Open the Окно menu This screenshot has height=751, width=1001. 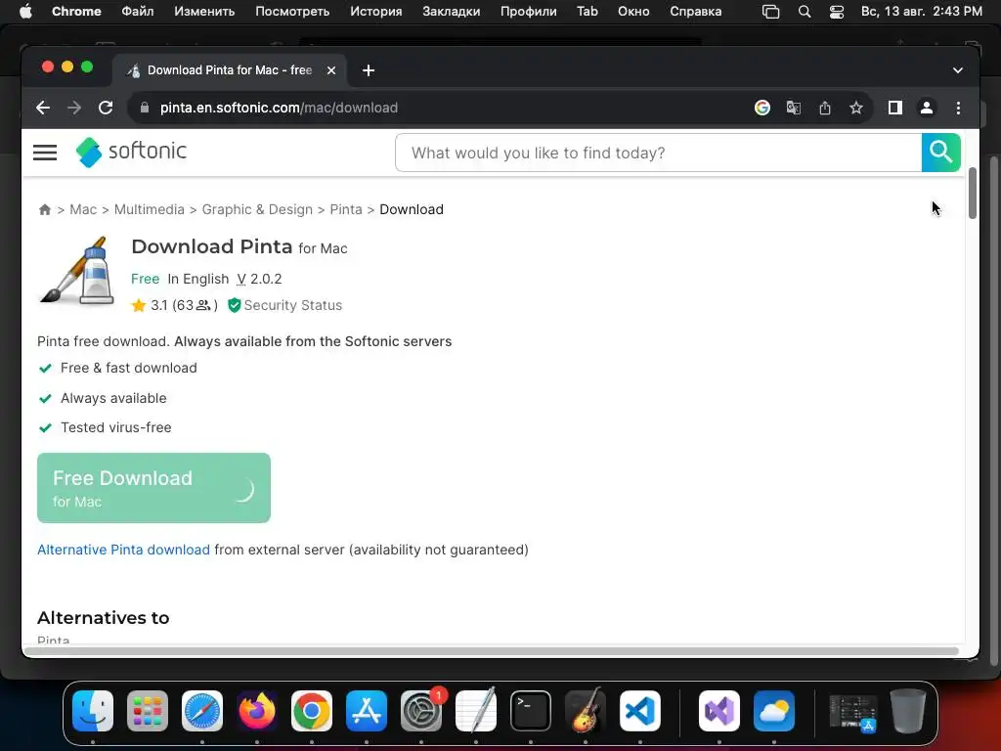coord(633,12)
